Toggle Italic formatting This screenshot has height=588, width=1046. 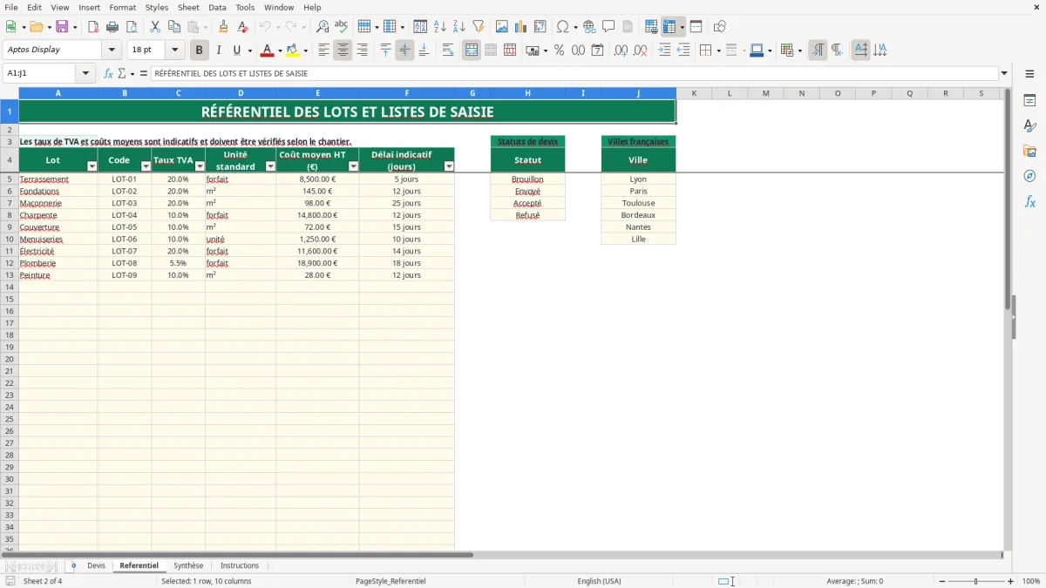218,51
